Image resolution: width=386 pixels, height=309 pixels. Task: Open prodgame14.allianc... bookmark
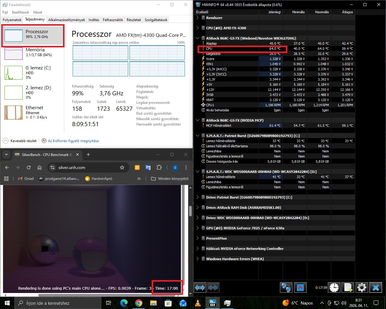pos(59,179)
